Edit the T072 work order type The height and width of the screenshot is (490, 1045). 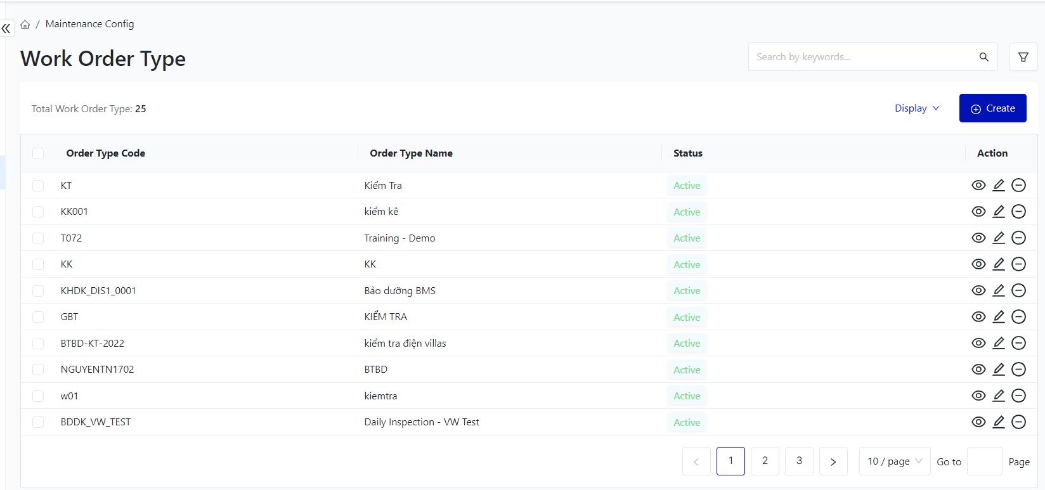tap(999, 238)
